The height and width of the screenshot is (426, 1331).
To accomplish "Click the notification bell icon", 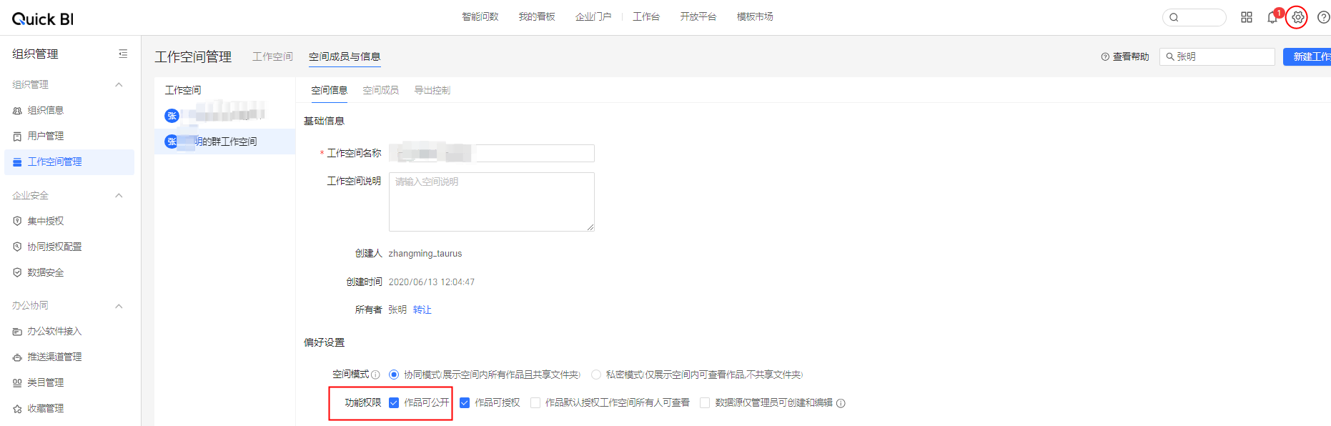I will [x=1272, y=18].
